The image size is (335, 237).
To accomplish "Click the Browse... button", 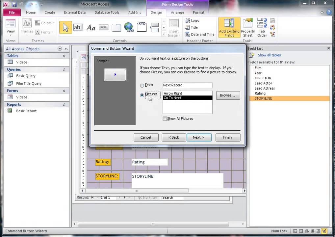I will (228, 95).
